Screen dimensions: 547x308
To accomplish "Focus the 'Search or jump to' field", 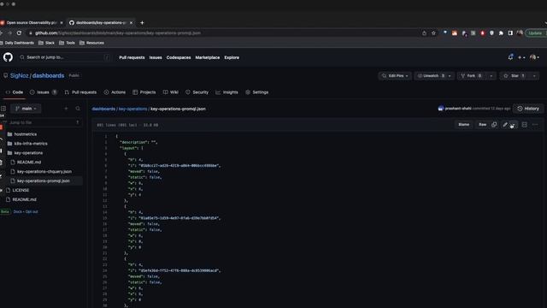I will [65, 57].
